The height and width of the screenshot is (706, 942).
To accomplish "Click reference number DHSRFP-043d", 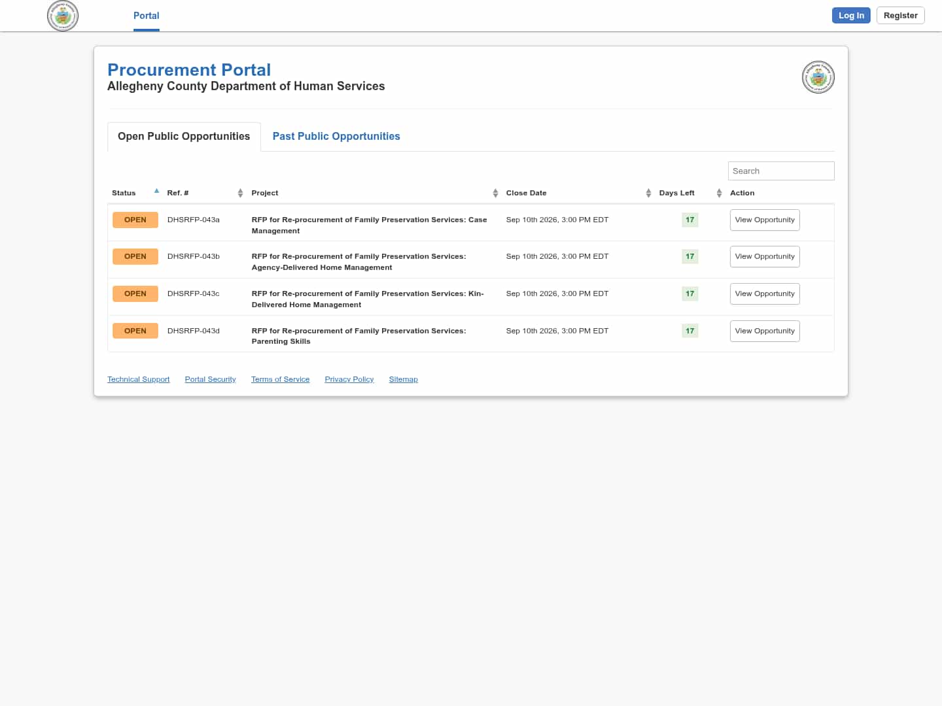I will point(194,331).
